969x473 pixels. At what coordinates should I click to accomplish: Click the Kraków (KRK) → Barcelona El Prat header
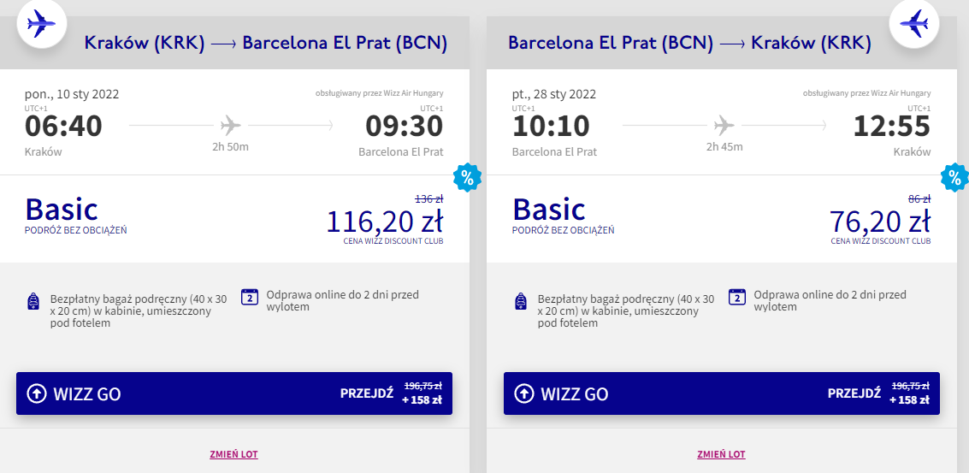pos(265,43)
